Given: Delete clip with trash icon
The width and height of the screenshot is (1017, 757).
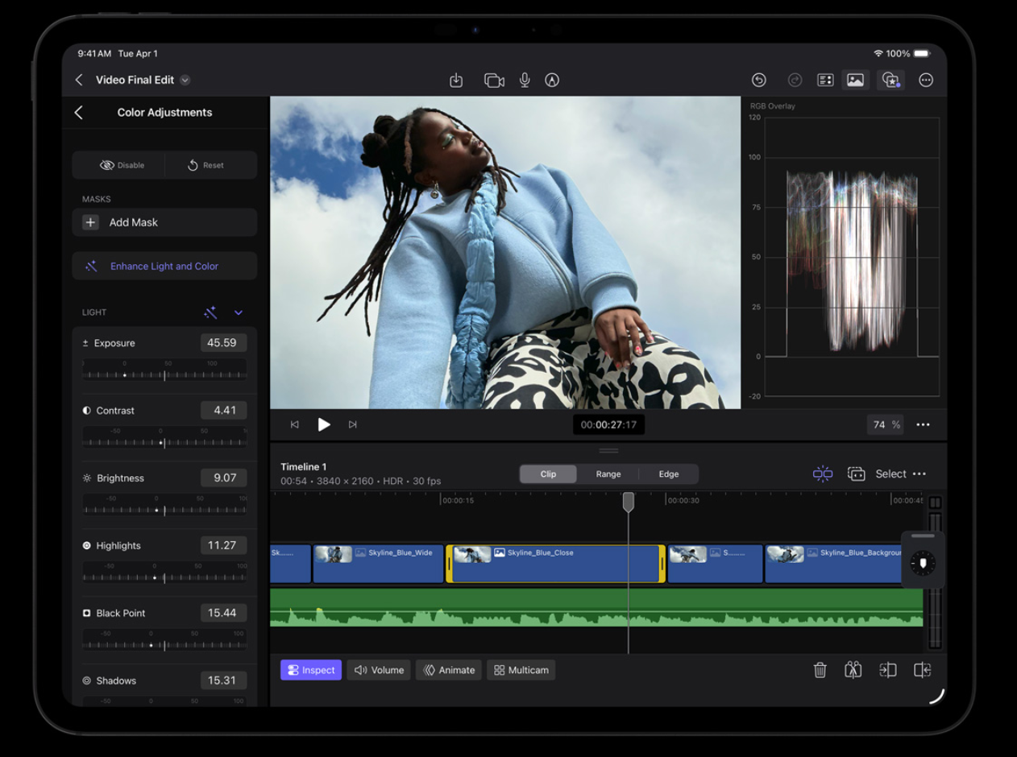Looking at the screenshot, I should [820, 670].
